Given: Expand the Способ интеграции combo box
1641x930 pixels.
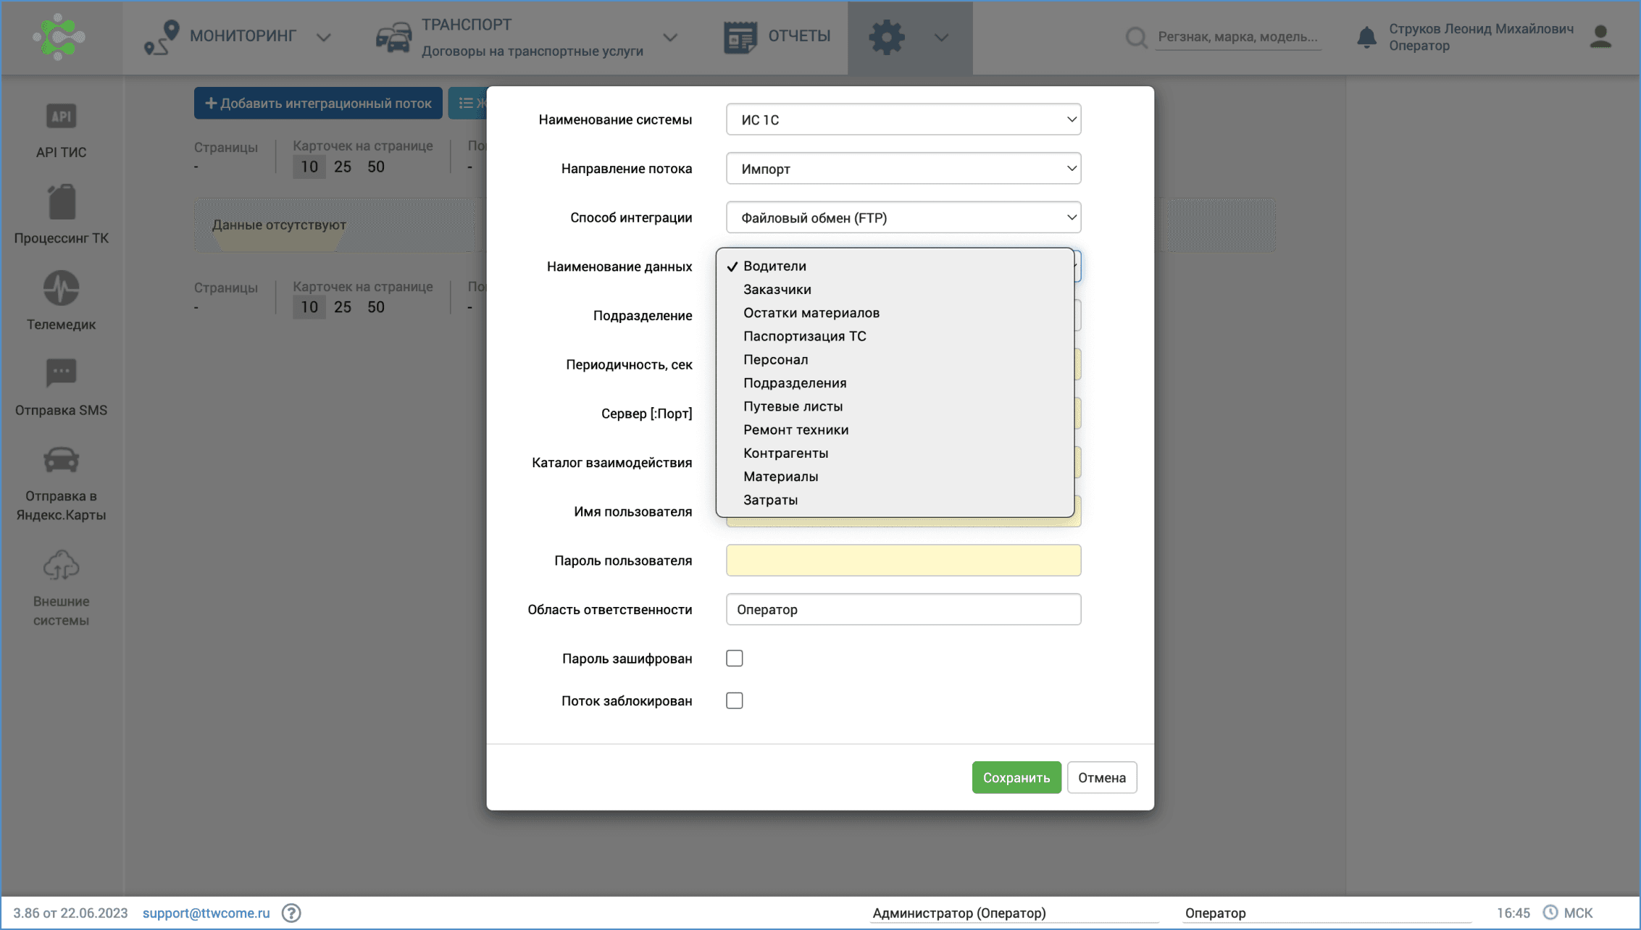Looking at the screenshot, I should tap(903, 217).
